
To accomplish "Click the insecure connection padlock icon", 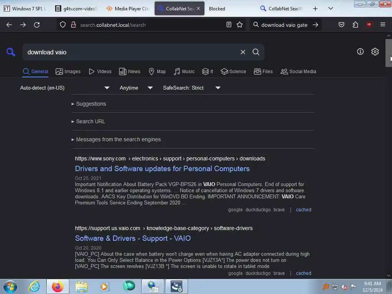I will point(73,25).
